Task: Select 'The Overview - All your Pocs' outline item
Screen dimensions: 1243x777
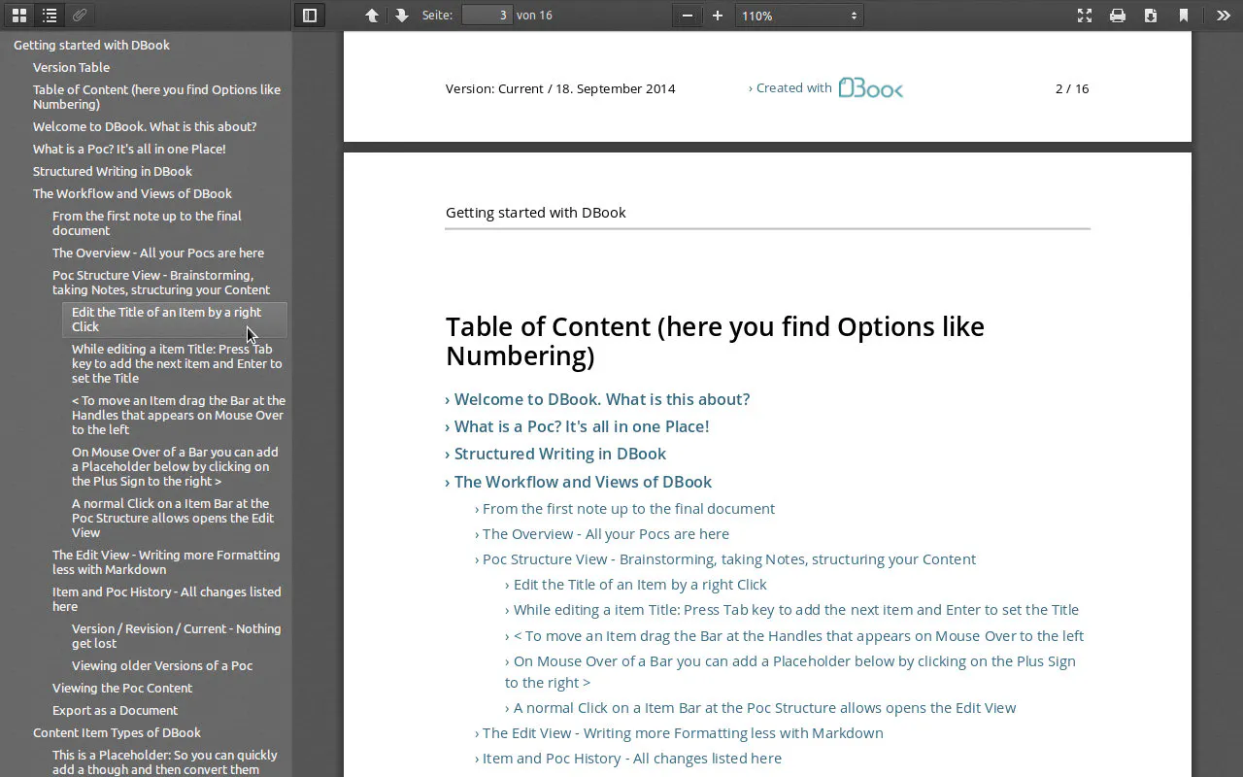Action: pos(158,253)
